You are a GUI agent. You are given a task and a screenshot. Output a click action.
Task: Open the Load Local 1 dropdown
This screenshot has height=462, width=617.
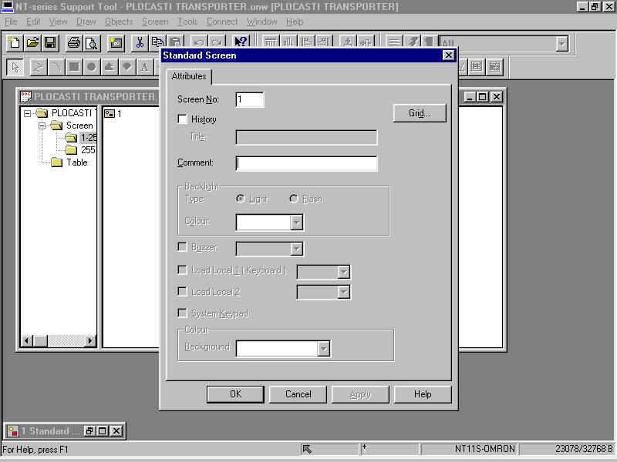(x=344, y=272)
